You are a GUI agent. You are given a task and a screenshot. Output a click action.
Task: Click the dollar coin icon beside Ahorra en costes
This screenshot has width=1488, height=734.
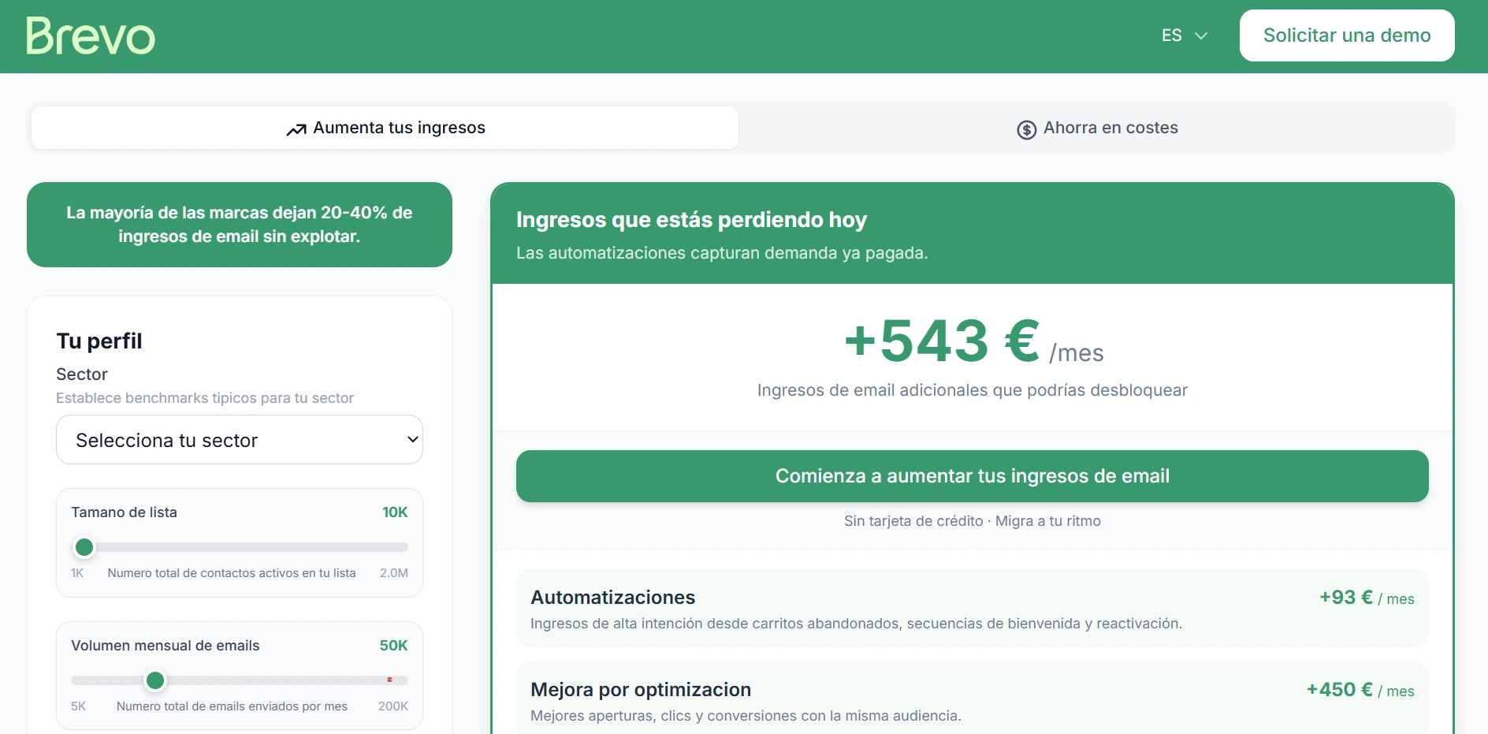point(1025,129)
